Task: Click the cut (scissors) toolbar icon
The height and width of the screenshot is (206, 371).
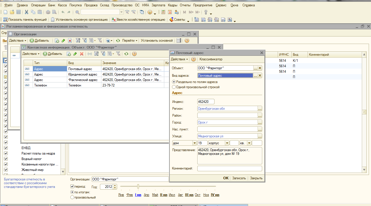Action: click(x=26, y=12)
